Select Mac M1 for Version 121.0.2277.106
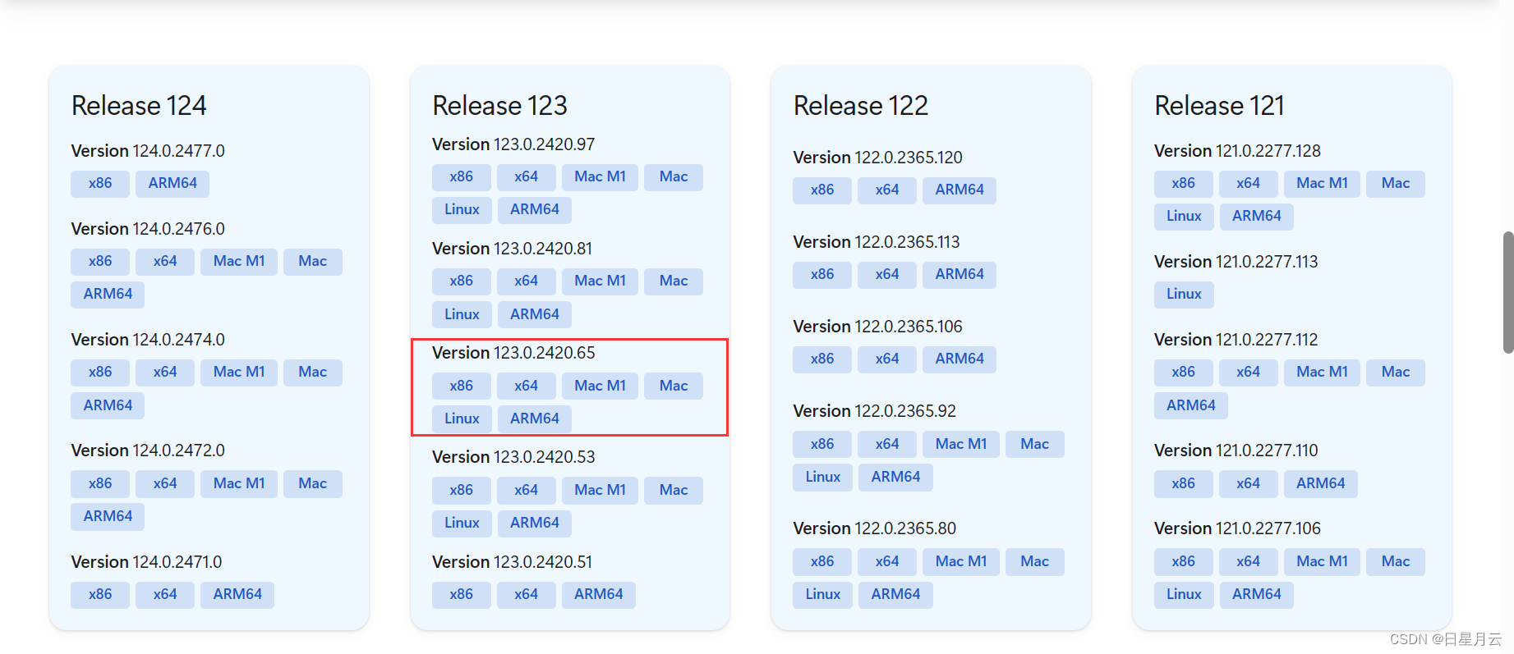 click(x=1323, y=562)
